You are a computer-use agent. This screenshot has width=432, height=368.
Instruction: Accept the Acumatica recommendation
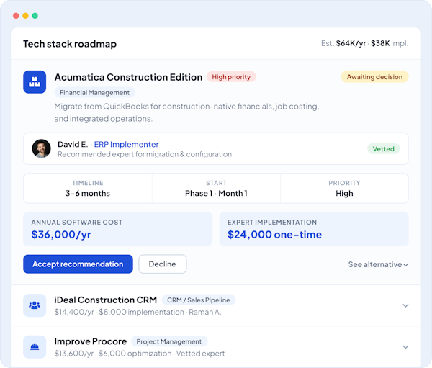tap(78, 264)
